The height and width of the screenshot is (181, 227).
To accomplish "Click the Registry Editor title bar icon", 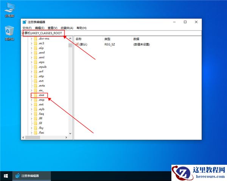I will click(x=25, y=22).
